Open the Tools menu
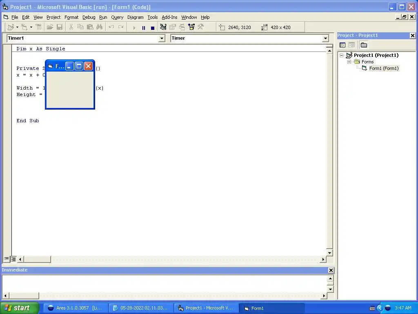The image size is (418, 314). [x=153, y=17]
